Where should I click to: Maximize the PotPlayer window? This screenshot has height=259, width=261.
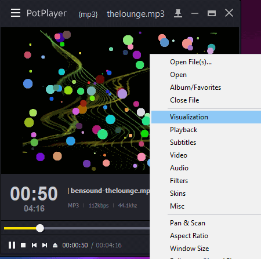point(212,13)
